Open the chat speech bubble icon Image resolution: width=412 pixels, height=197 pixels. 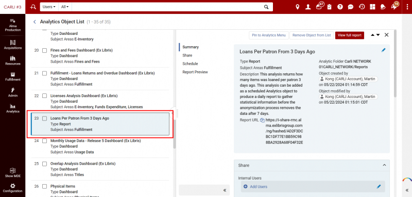click(x=351, y=7)
